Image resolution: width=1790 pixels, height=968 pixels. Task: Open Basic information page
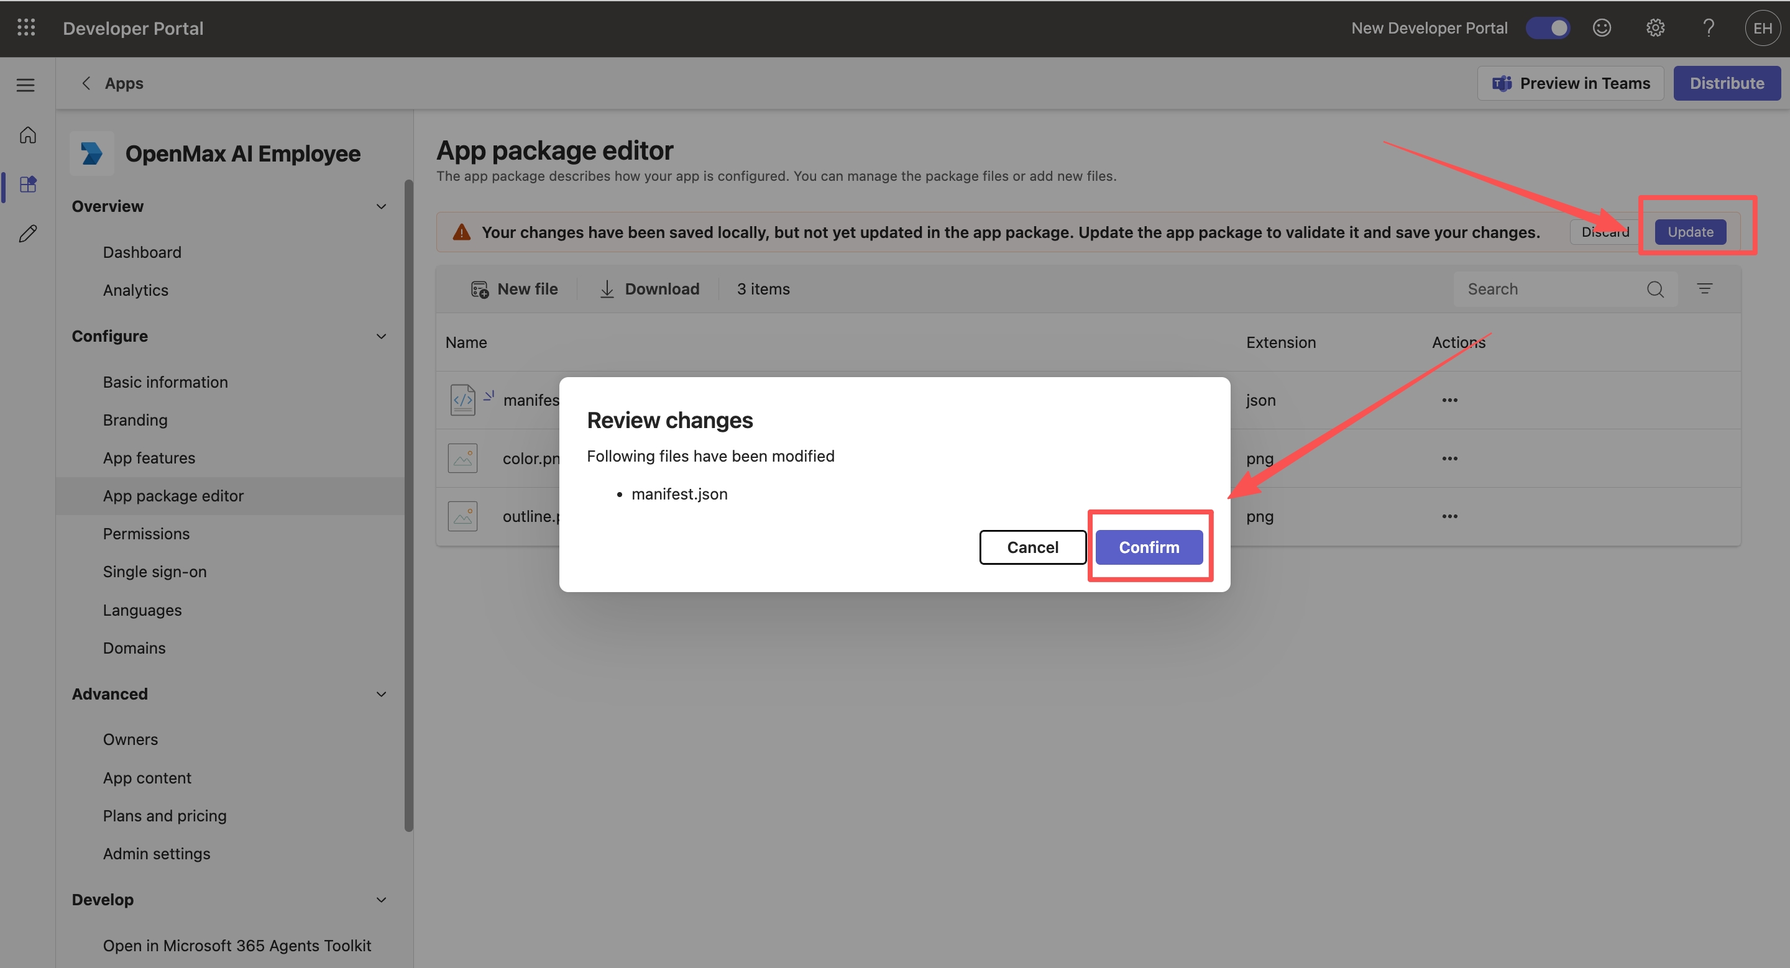tap(165, 382)
